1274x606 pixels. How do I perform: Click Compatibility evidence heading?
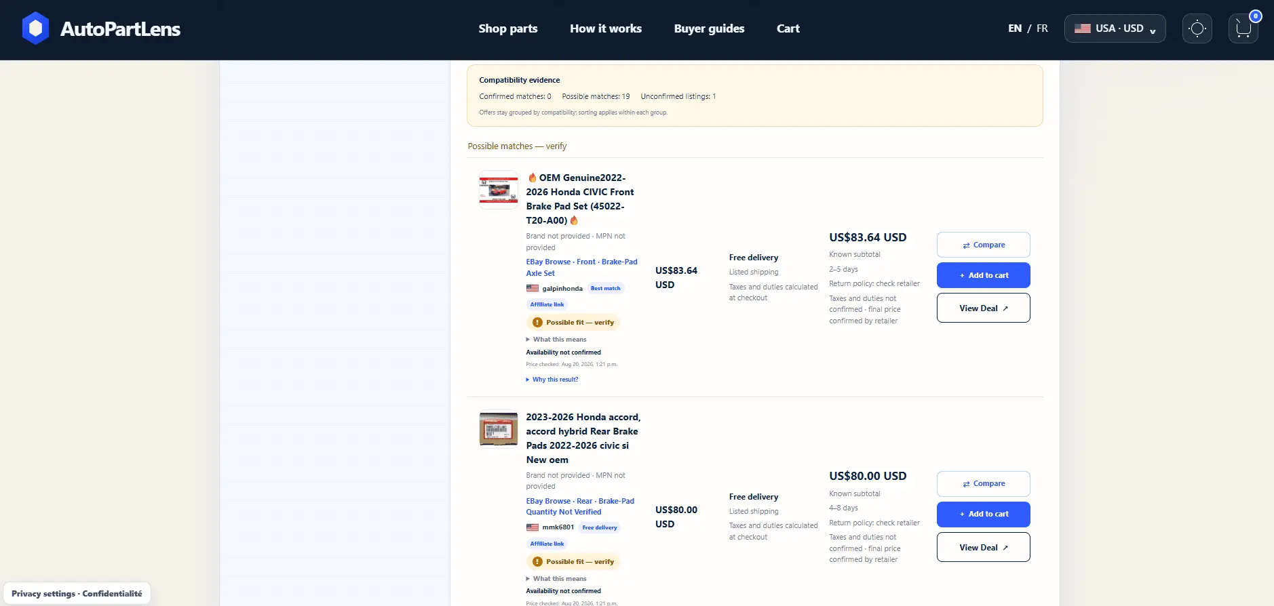520,80
